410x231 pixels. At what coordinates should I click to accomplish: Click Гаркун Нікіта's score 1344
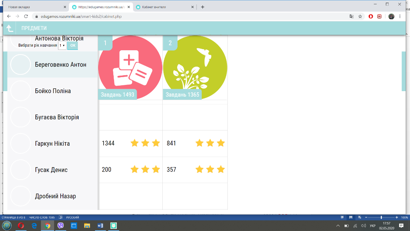coord(108,143)
